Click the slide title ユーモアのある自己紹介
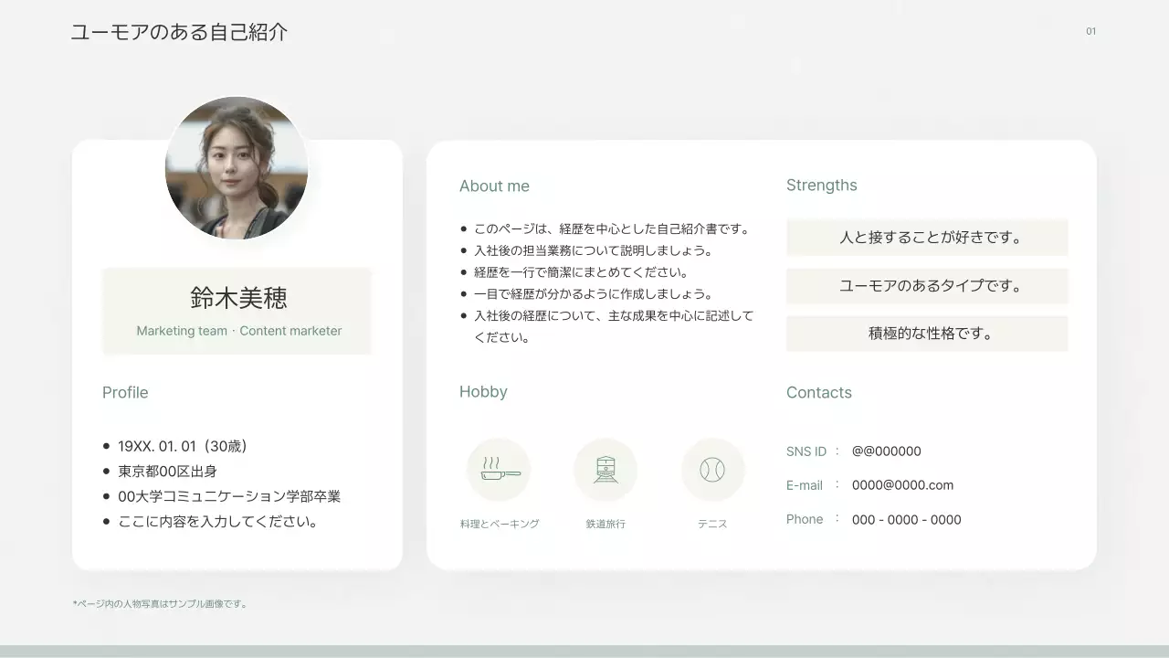This screenshot has height=658, width=1169. (x=180, y=31)
